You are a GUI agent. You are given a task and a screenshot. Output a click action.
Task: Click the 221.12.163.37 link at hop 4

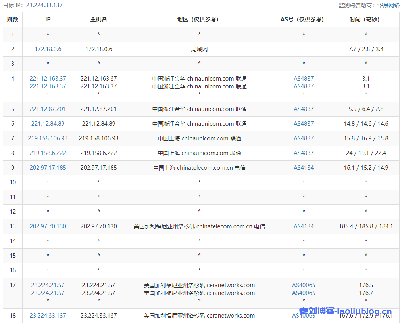pyautogui.click(x=48, y=78)
